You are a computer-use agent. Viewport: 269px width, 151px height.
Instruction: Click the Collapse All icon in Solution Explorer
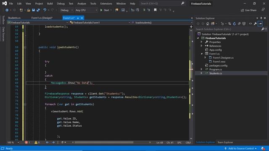point(239,24)
